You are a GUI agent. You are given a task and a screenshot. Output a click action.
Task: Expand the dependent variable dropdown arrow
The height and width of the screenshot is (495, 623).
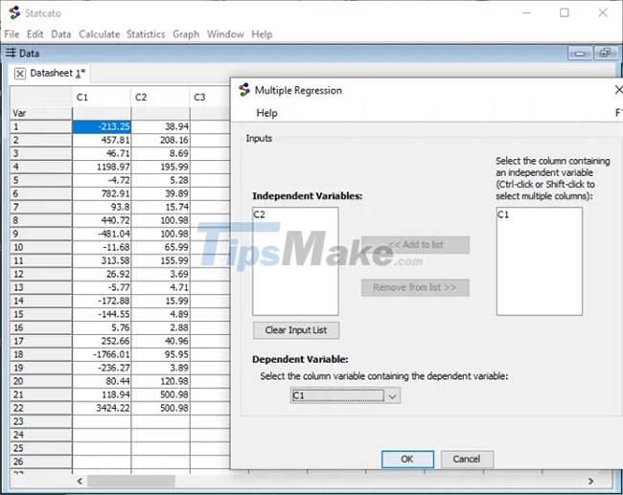(393, 396)
